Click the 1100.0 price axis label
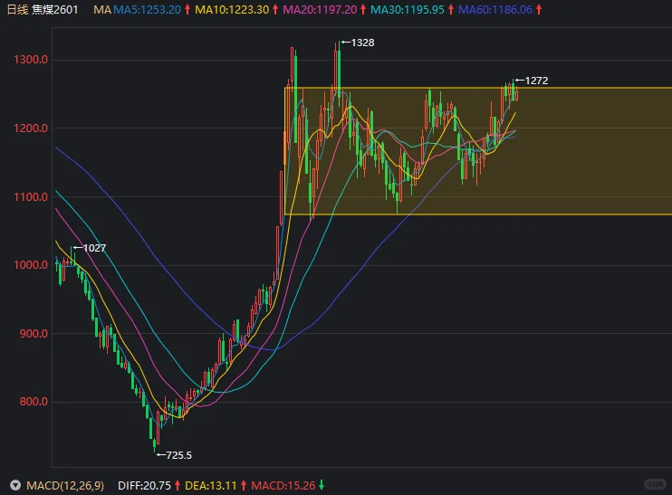Viewport: 672px width, 495px height. point(31,197)
